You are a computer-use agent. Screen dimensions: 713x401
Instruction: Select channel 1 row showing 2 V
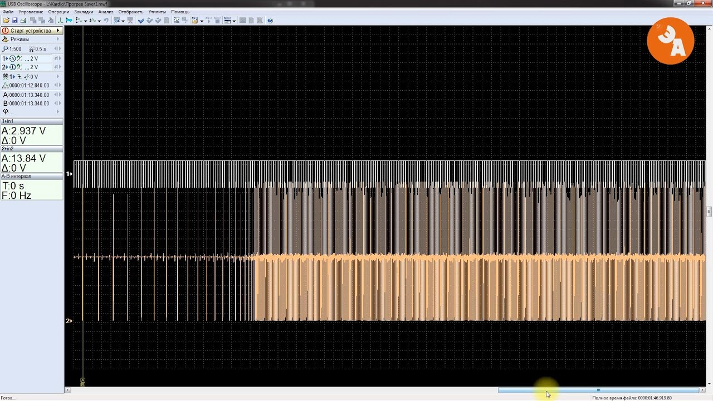pyautogui.click(x=26, y=58)
